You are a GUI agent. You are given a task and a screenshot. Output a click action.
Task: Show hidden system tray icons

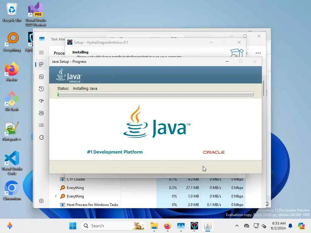(237, 226)
